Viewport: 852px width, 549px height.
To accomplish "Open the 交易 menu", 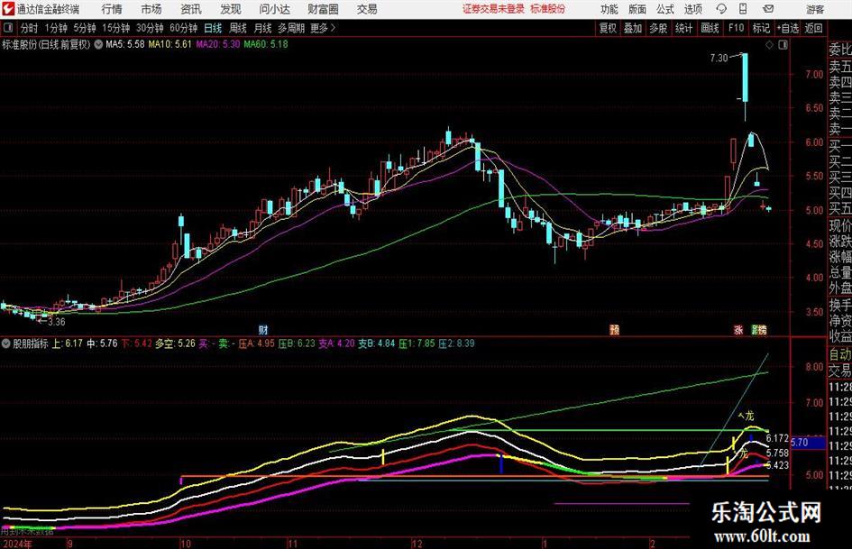I will [x=367, y=9].
